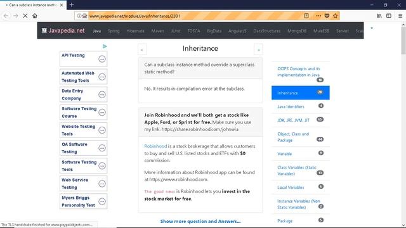
Task: Click arrow icon next to QA Software Testing
Action: [x=102, y=148]
